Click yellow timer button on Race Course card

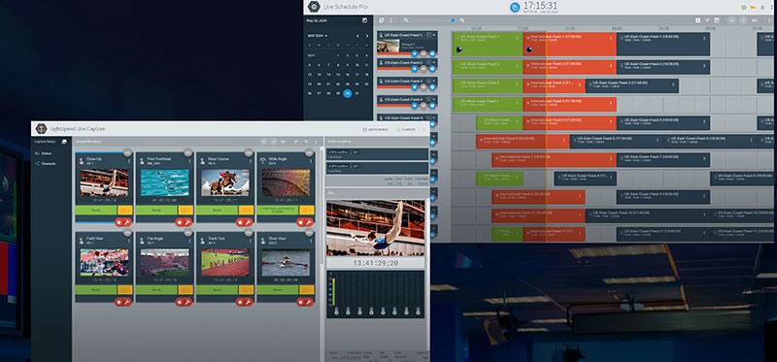[x=246, y=210]
